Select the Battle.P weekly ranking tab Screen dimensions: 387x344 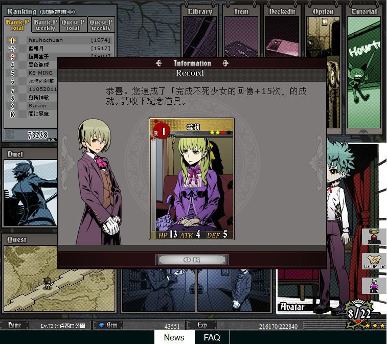click(45, 25)
